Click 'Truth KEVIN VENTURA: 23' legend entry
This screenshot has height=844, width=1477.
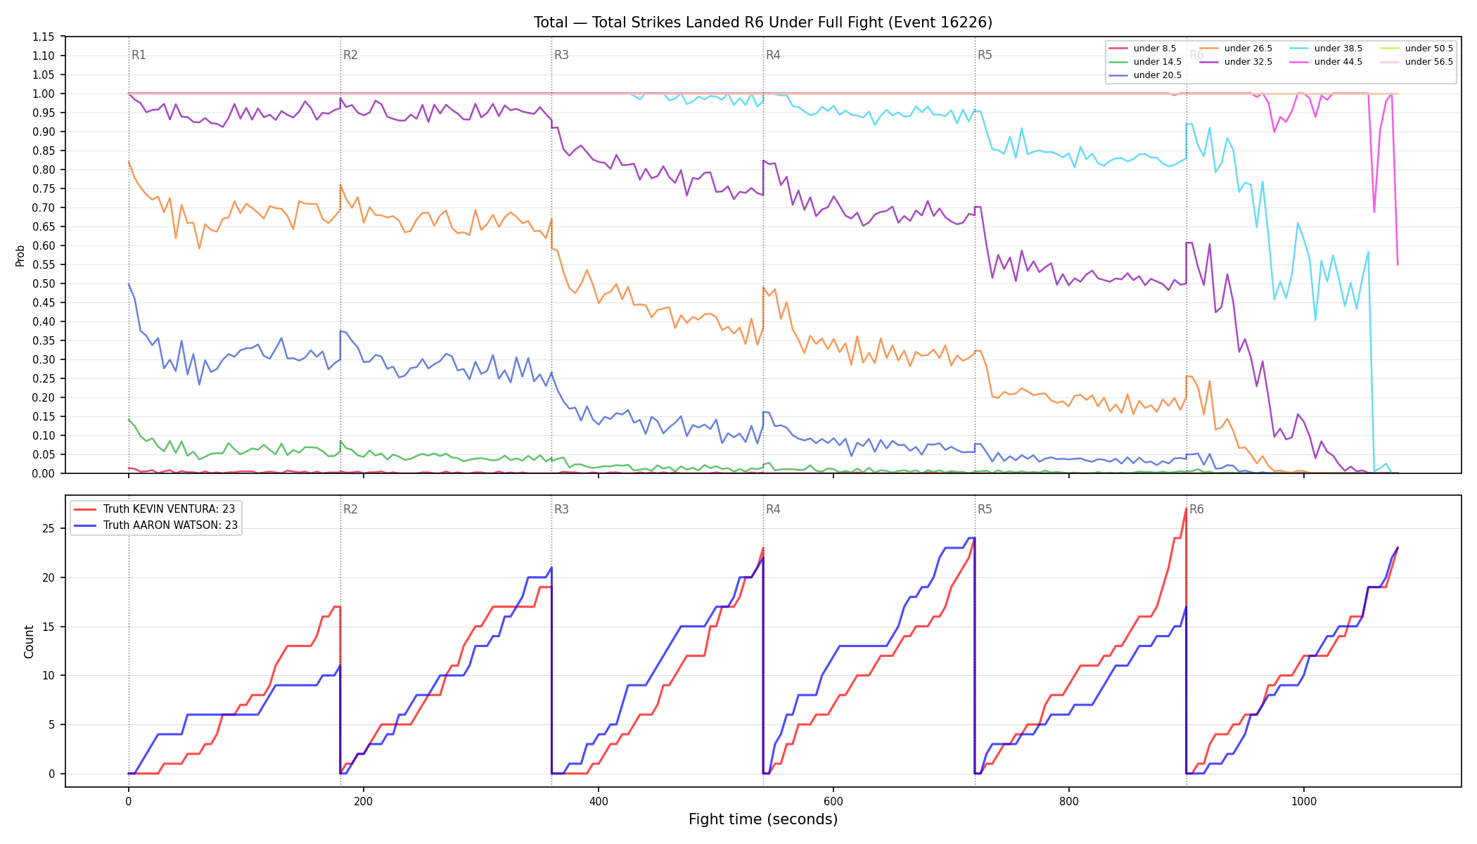click(x=169, y=509)
